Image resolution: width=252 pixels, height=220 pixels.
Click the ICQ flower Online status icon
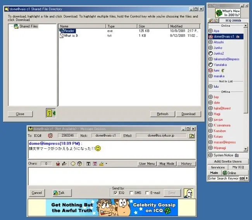(224, 173)
